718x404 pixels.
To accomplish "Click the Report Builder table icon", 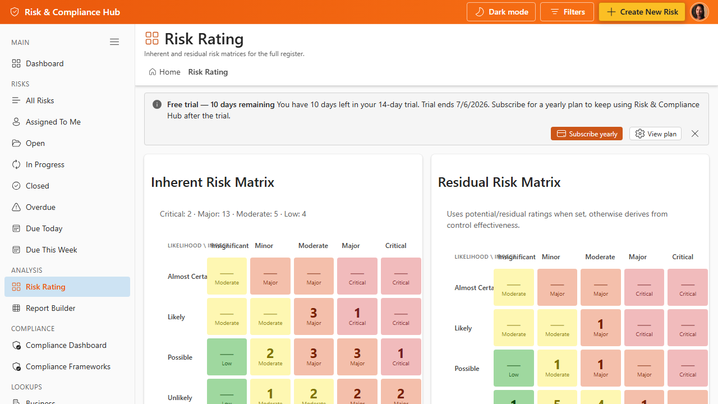I will click(16, 308).
